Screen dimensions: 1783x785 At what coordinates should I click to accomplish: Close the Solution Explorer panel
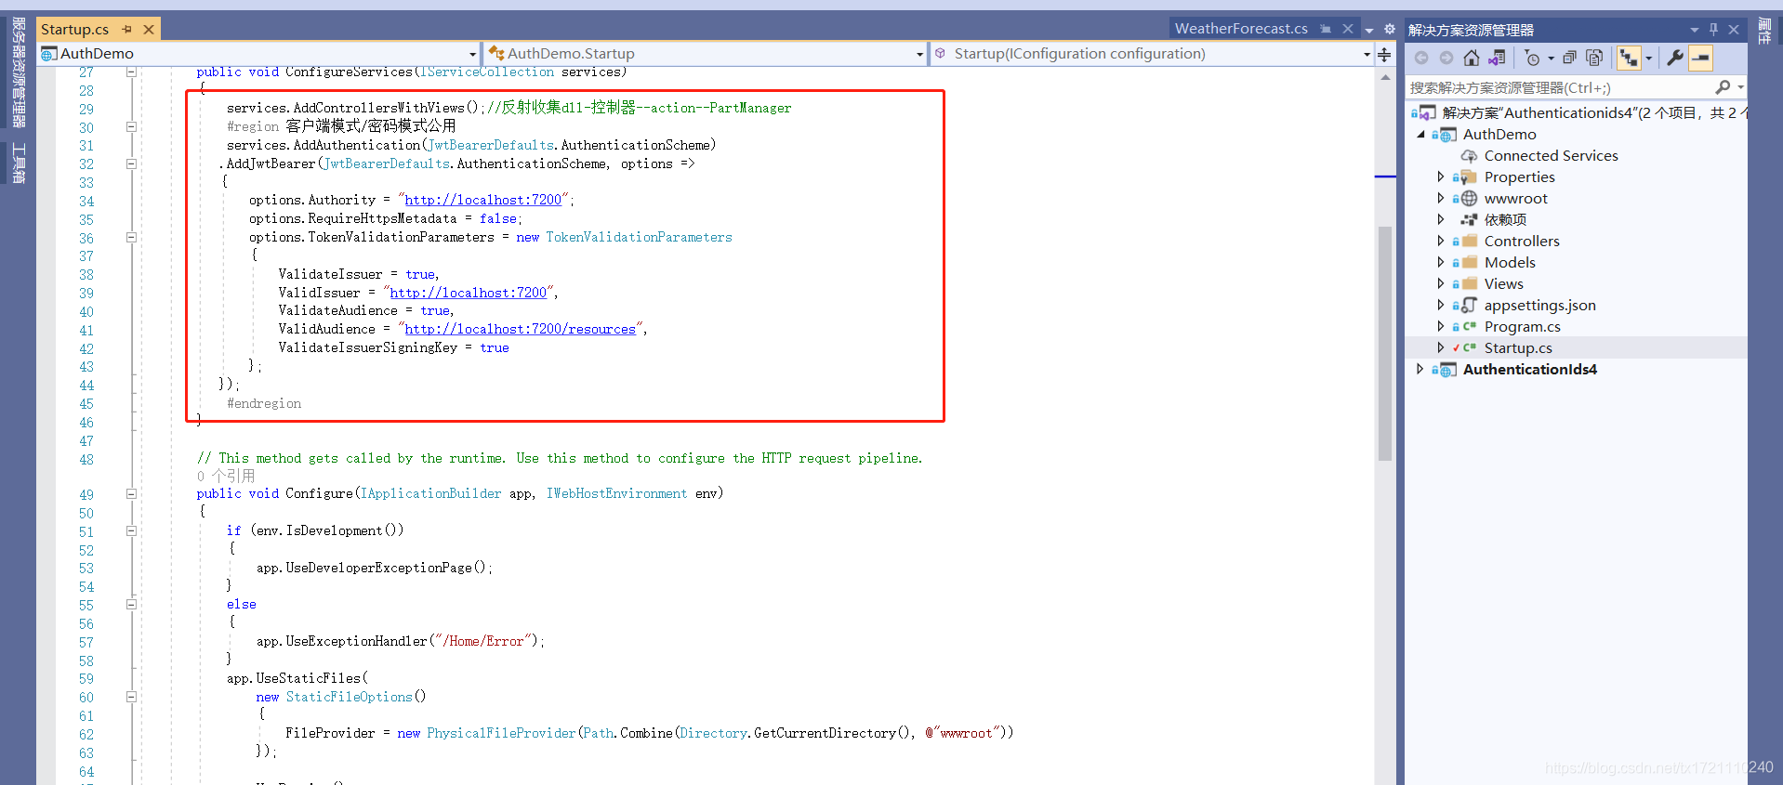[1734, 30]
